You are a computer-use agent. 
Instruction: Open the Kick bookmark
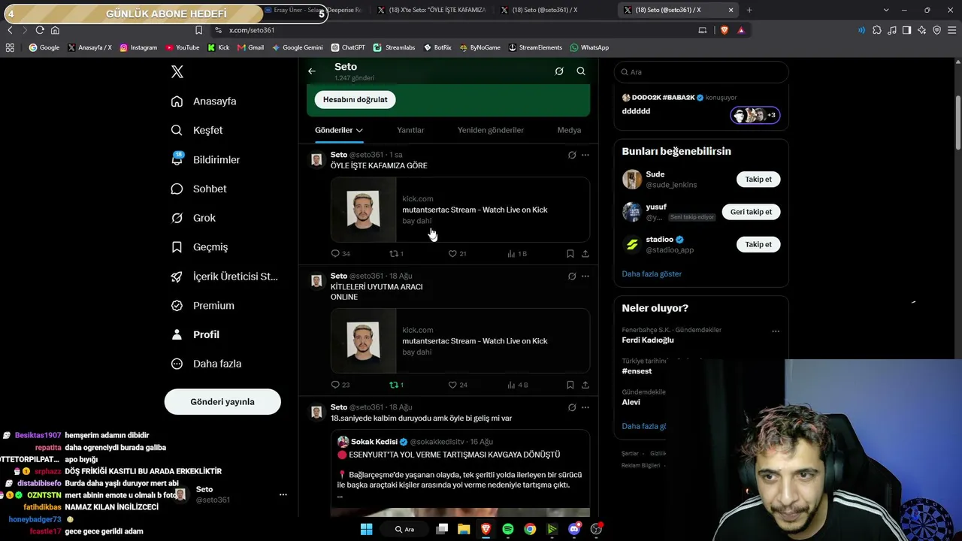pos(219,47)
